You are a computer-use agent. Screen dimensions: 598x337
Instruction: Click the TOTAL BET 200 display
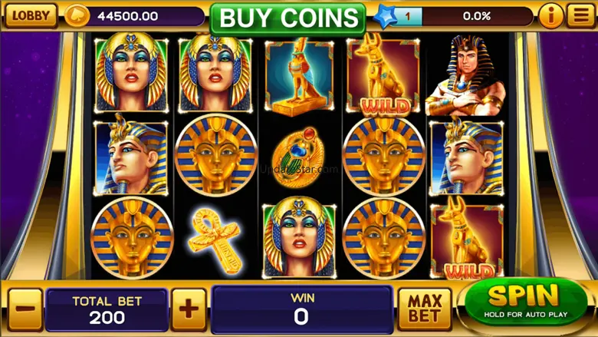107,309
